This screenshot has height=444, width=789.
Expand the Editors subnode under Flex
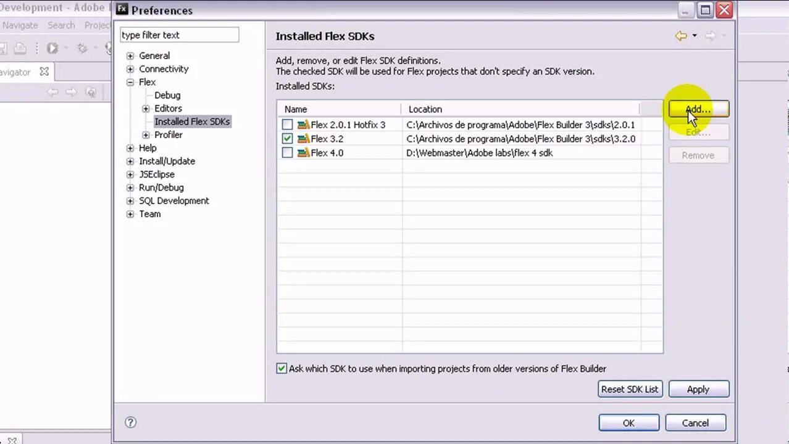(x=146, y=109)
